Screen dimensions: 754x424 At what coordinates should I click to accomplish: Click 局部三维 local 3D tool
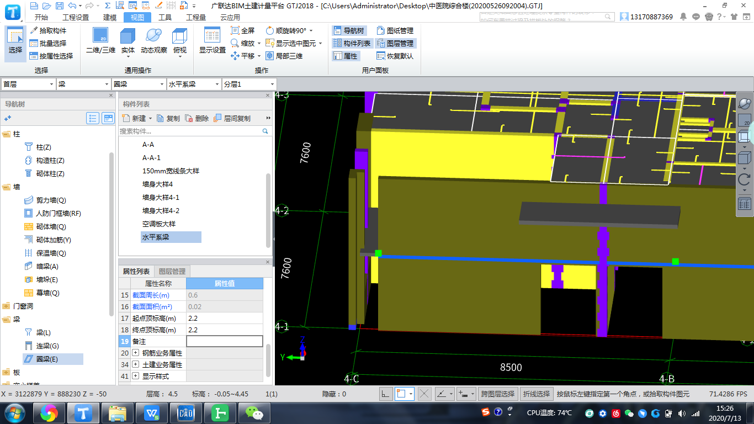(284, 56)
